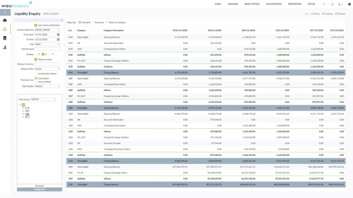Click the Refresh button
Viewport: 353px width, 198px height.
tap(340, 14)
